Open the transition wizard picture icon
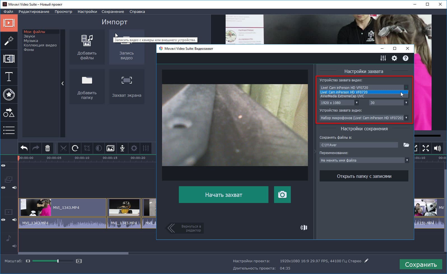447x274 pixels. 111,148
